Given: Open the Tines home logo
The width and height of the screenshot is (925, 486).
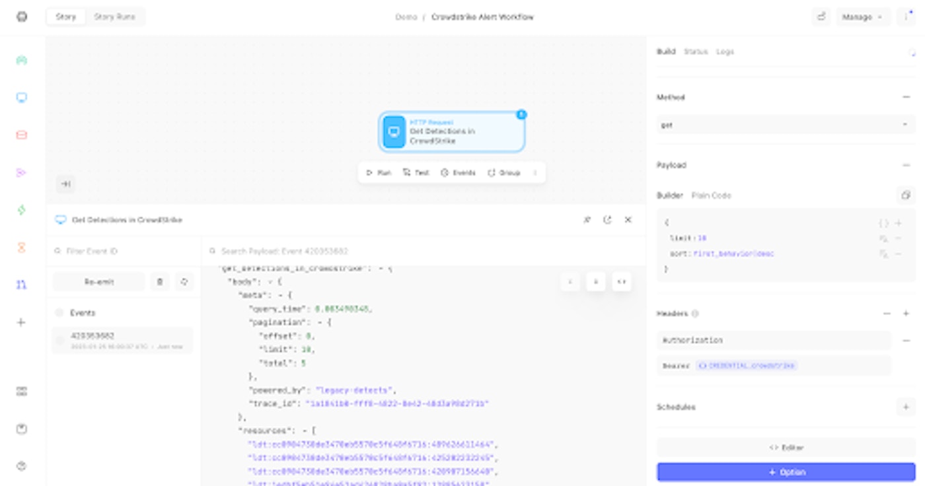Looking at the screenshot, I should coord(22,17).
